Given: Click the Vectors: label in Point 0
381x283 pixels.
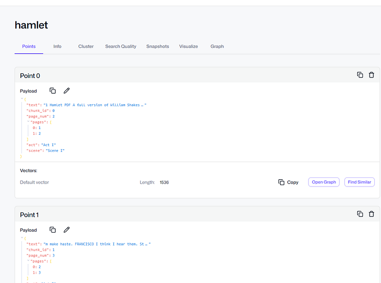Looking at the screenshot, I should pos(29,171).
